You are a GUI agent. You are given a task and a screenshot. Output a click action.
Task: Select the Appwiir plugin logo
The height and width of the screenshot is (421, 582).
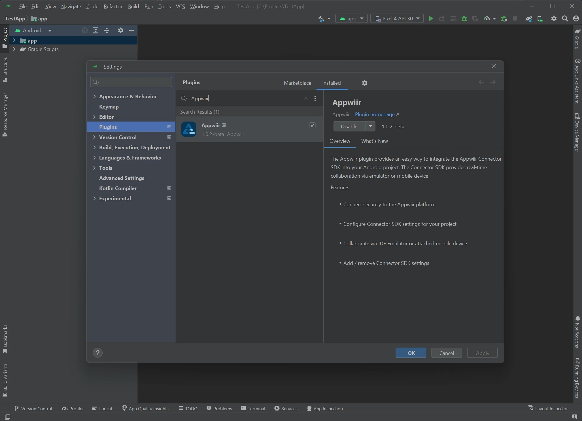coord(189,129)
